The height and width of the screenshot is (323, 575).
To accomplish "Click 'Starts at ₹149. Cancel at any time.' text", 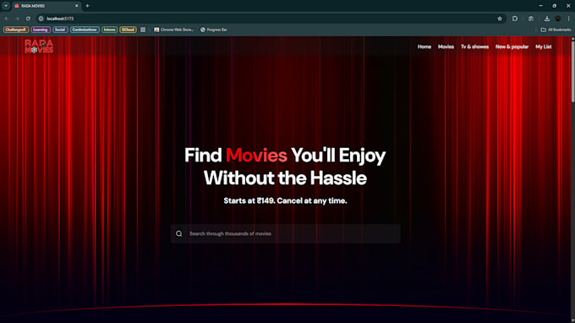I will coord(285,200).
